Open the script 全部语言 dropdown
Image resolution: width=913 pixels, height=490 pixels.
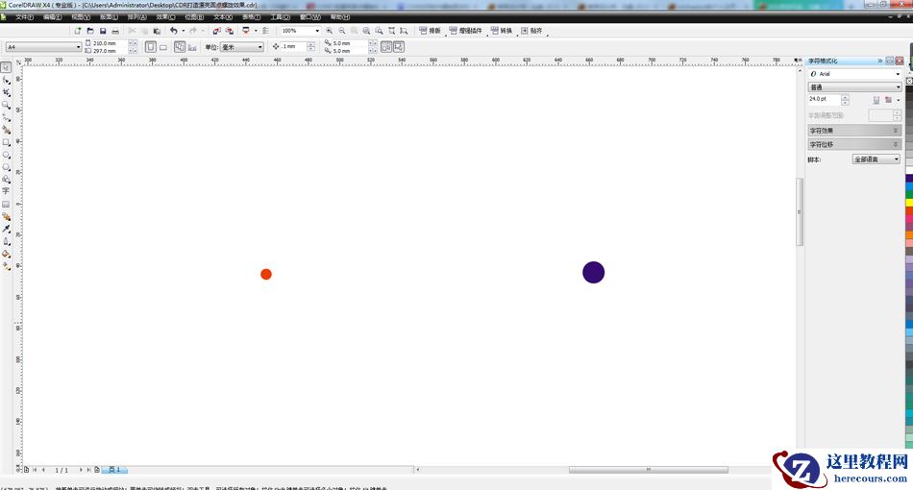[876, 159]
